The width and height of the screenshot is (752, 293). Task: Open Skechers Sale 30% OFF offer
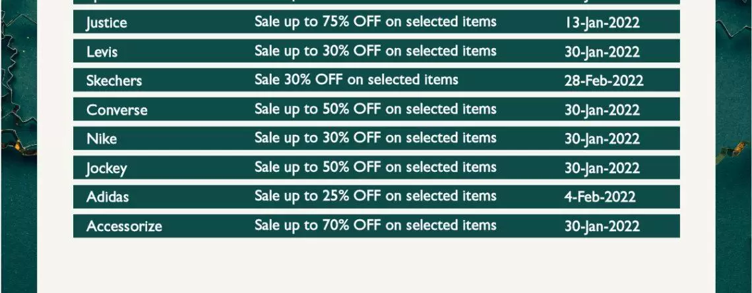coord(356,80)
